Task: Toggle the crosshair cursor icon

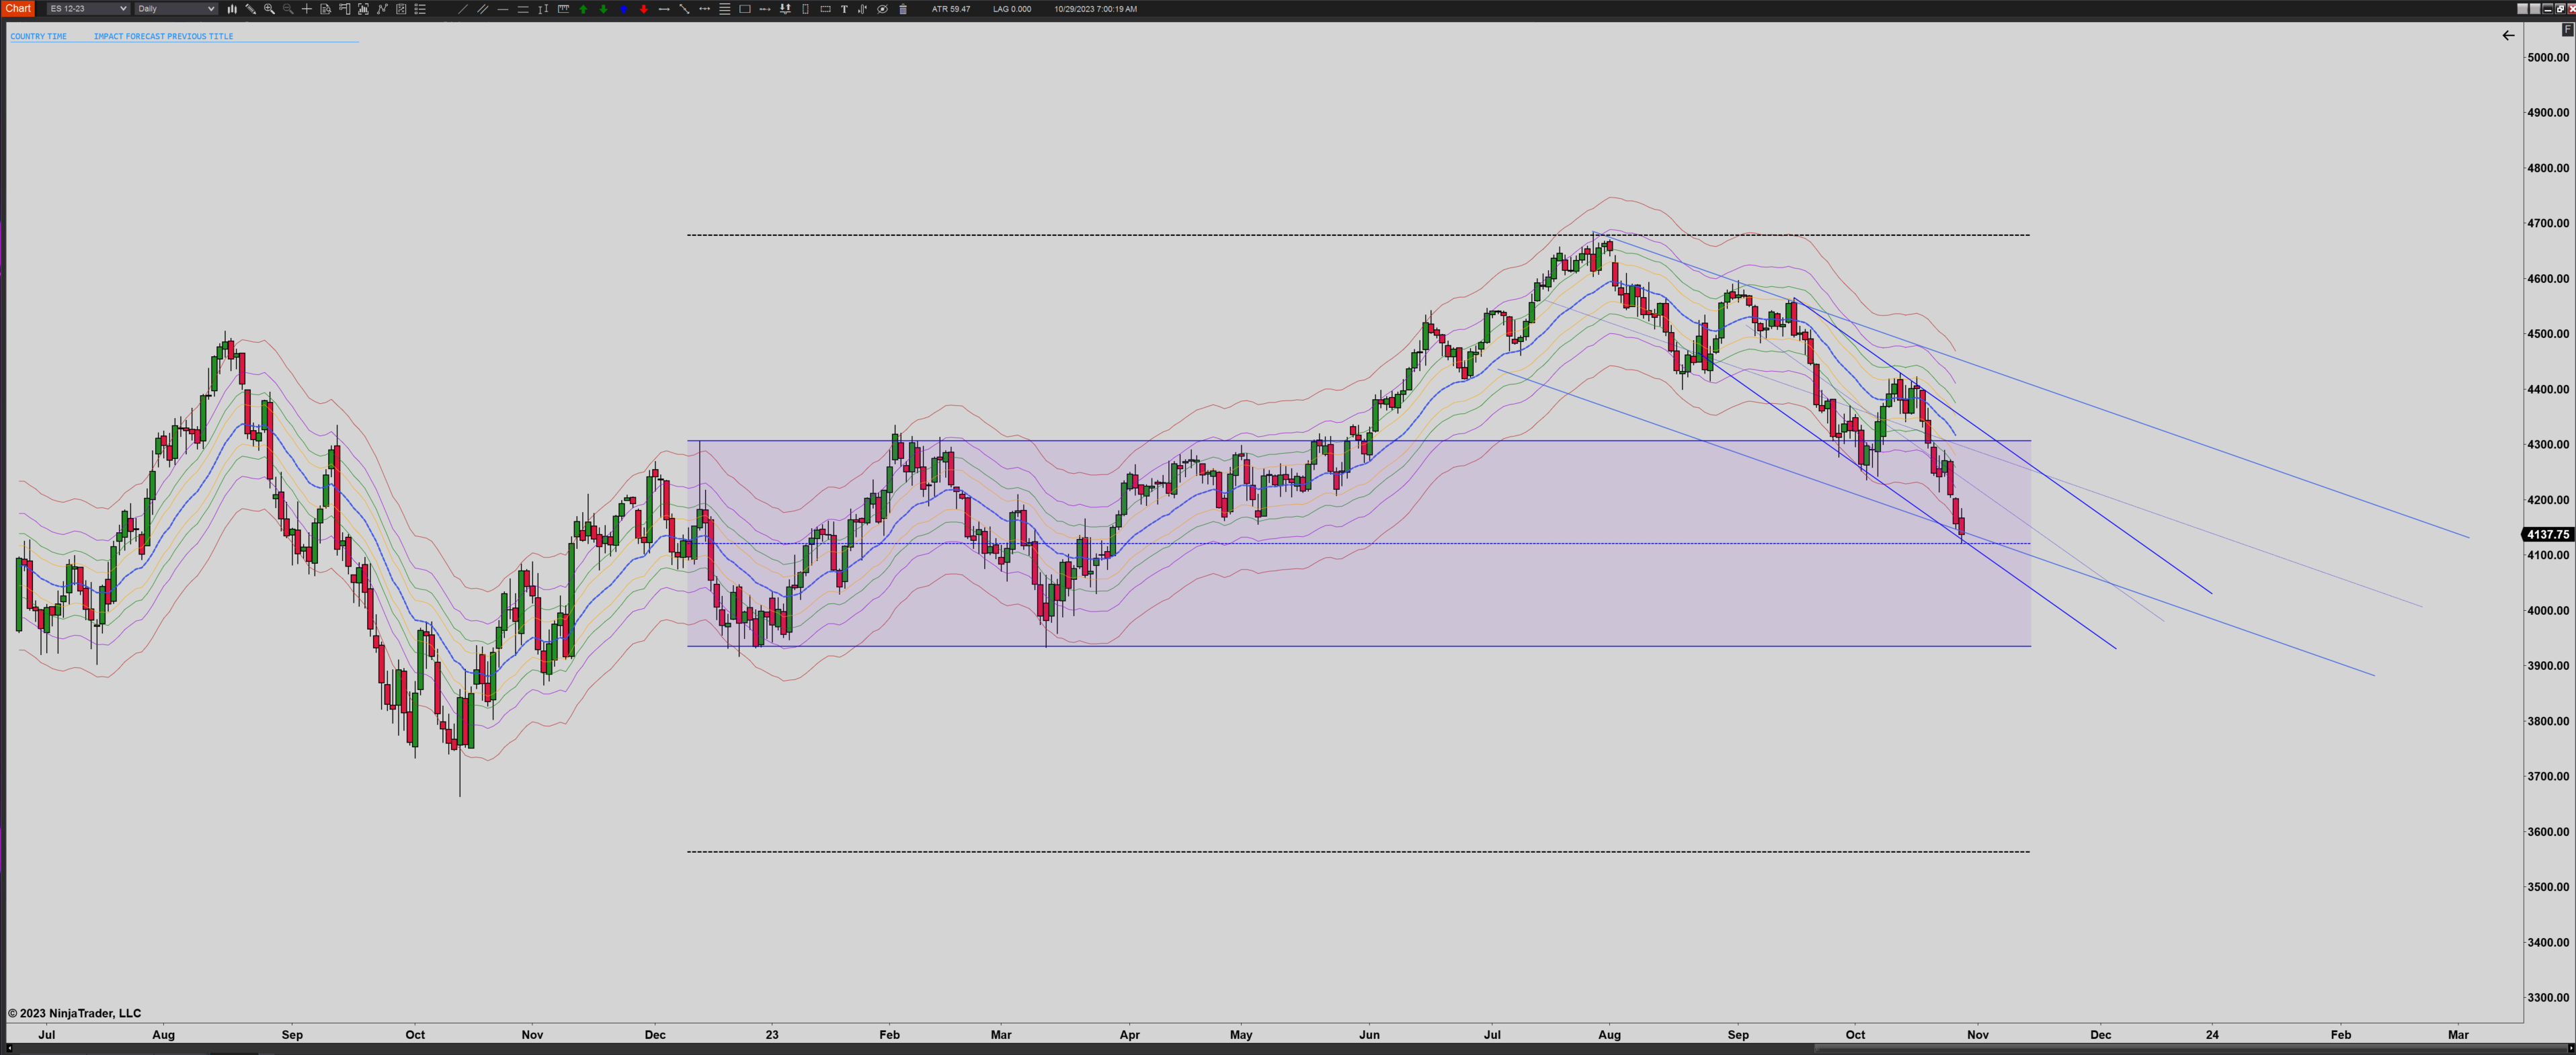Action: tap(307, 9)
